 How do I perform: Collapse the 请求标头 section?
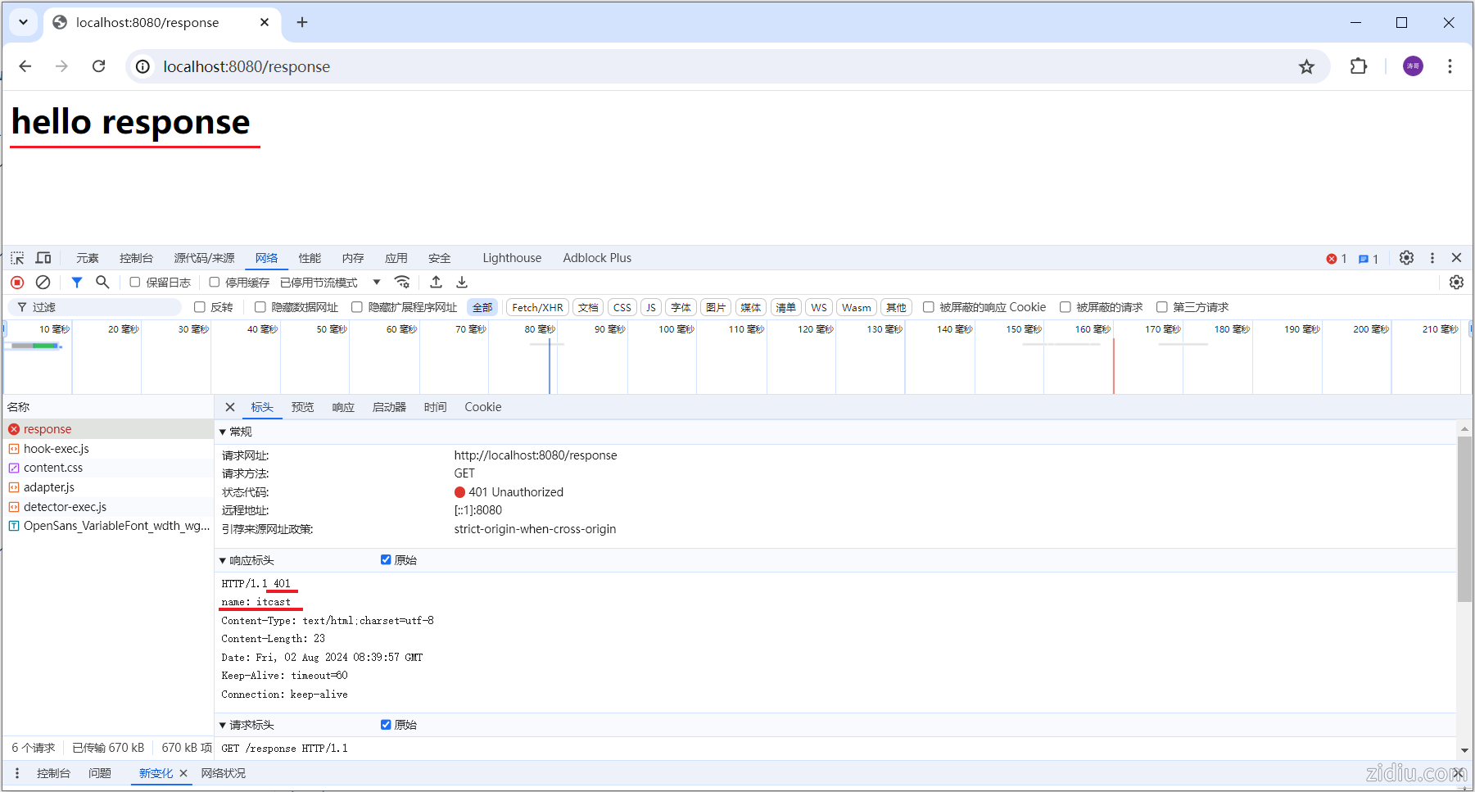(223, 725)
